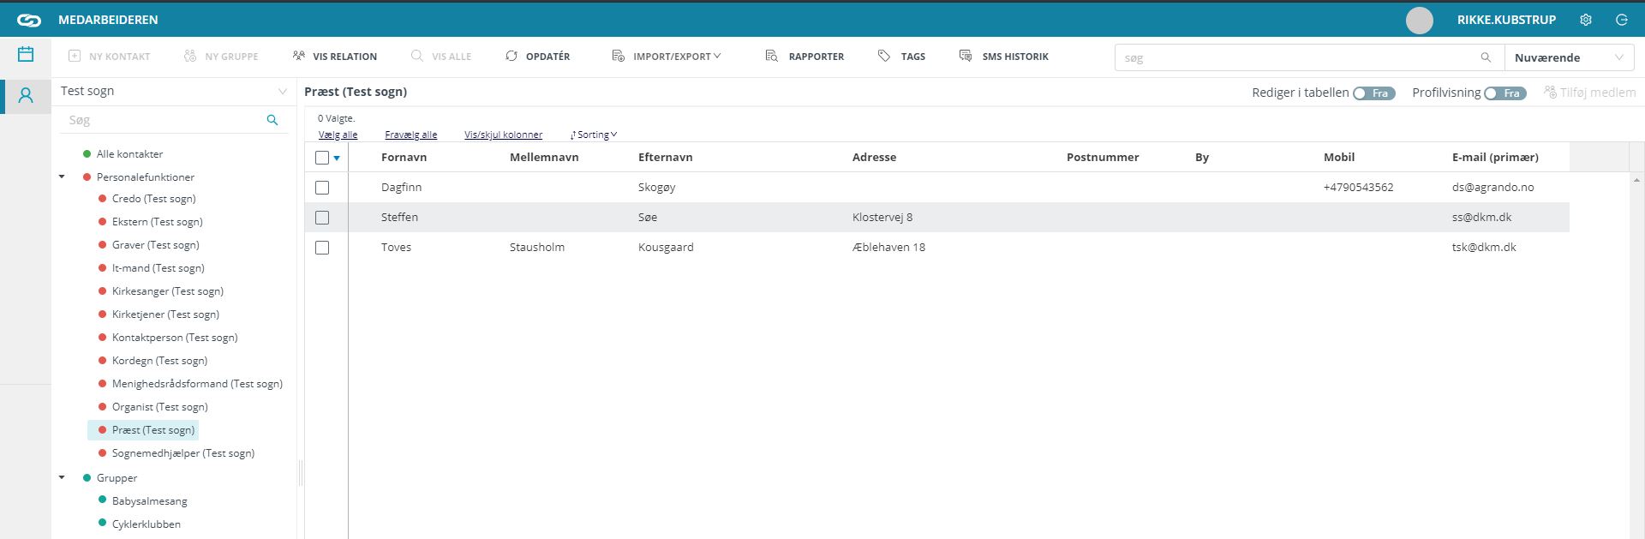
Task: Click the Sorting arrows icon
Action: (573, 135)
